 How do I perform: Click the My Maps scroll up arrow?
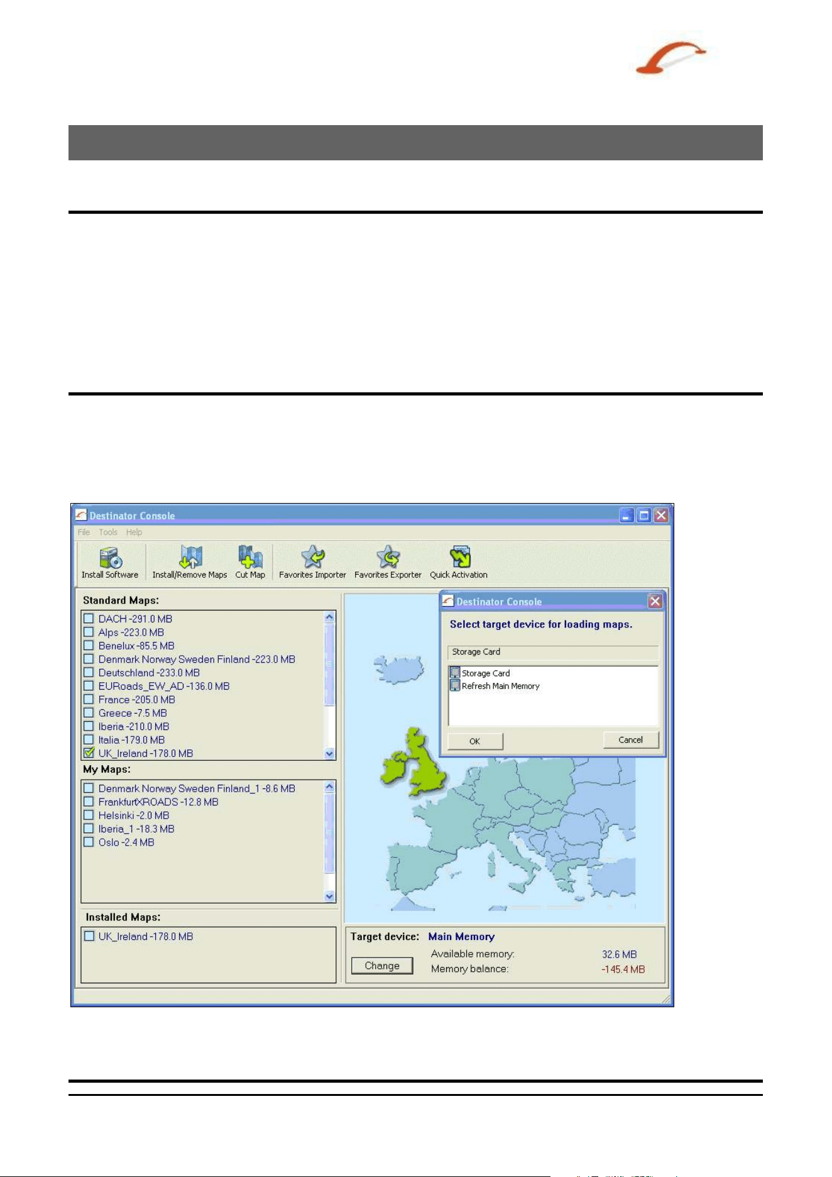click(329, 787)
